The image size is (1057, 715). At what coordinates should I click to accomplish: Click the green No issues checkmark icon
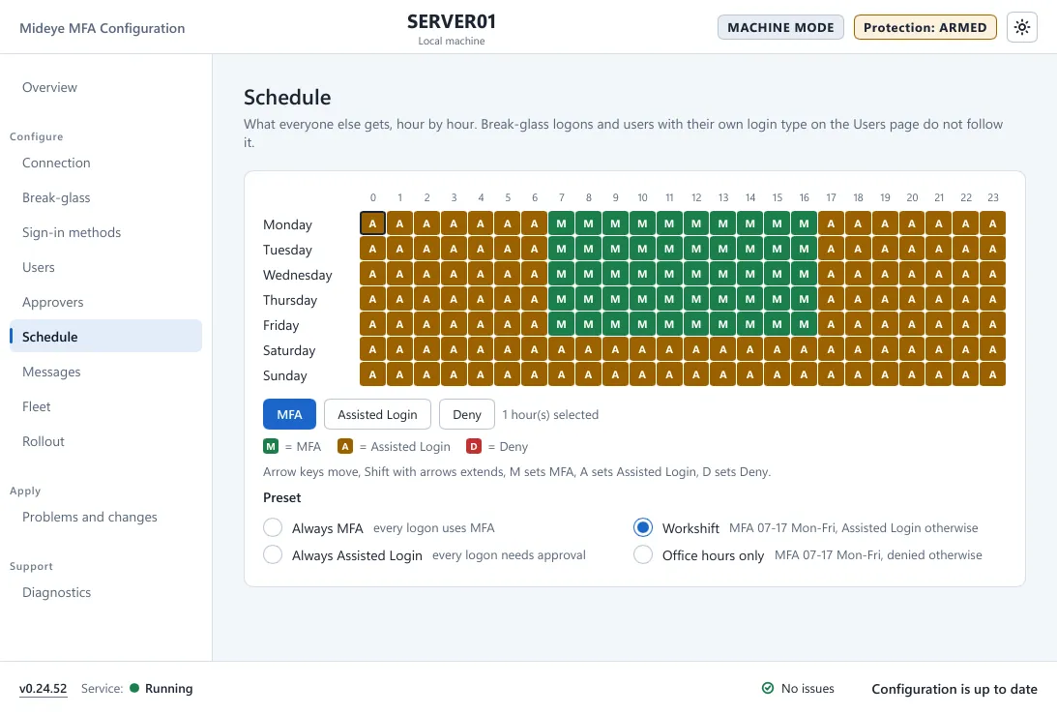(768, 688)
